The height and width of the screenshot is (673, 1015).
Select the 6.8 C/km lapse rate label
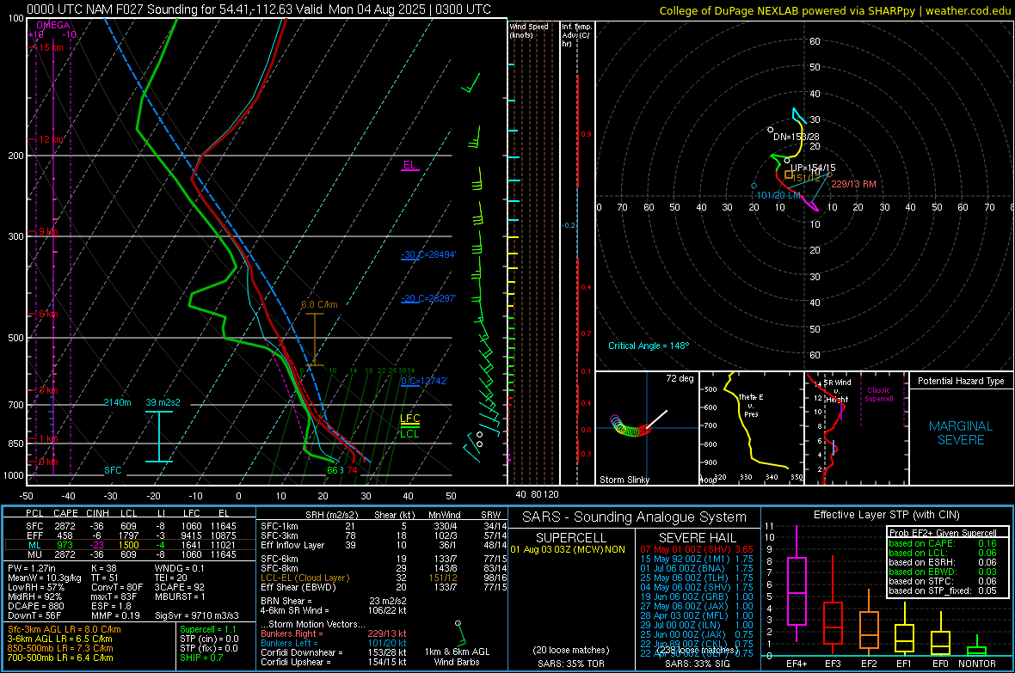coord(319,304)
